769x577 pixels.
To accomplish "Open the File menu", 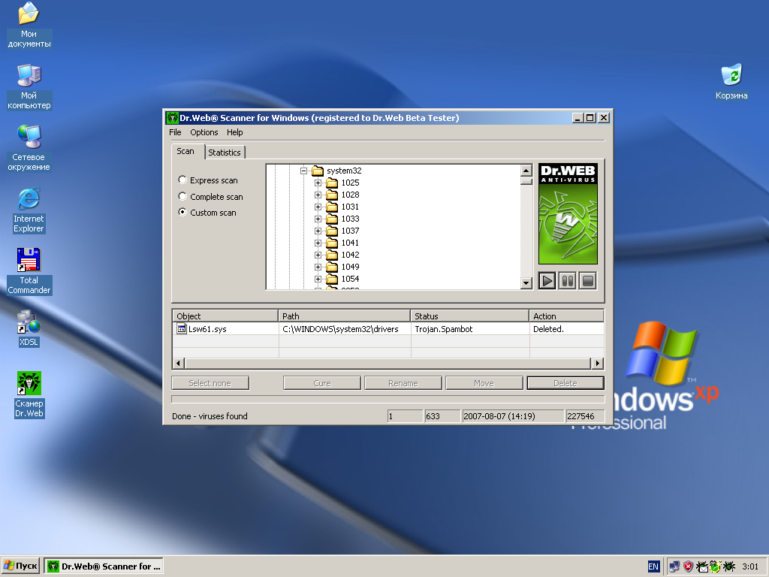I will tap(175, 132).
